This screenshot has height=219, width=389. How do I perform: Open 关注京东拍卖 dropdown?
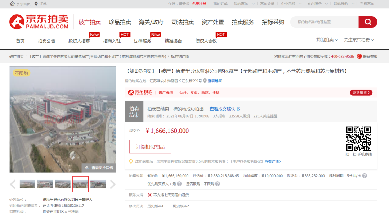click(x=359, y=40)
